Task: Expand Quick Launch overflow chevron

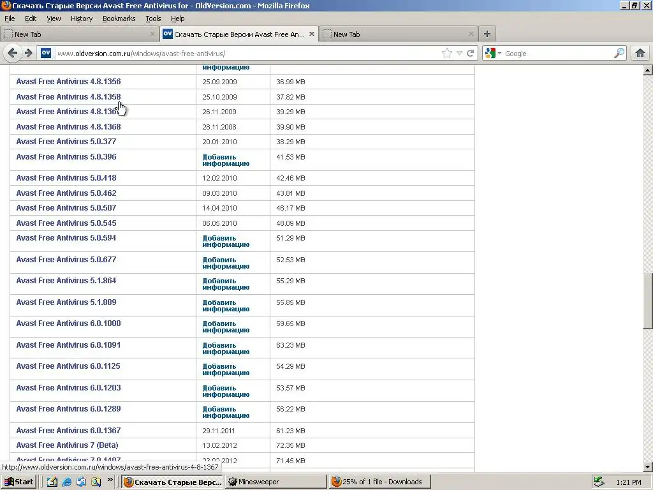Action: tap(110, 480)
